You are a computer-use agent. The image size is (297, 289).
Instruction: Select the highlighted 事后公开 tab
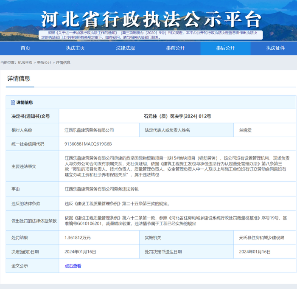(x=225, y=48)
